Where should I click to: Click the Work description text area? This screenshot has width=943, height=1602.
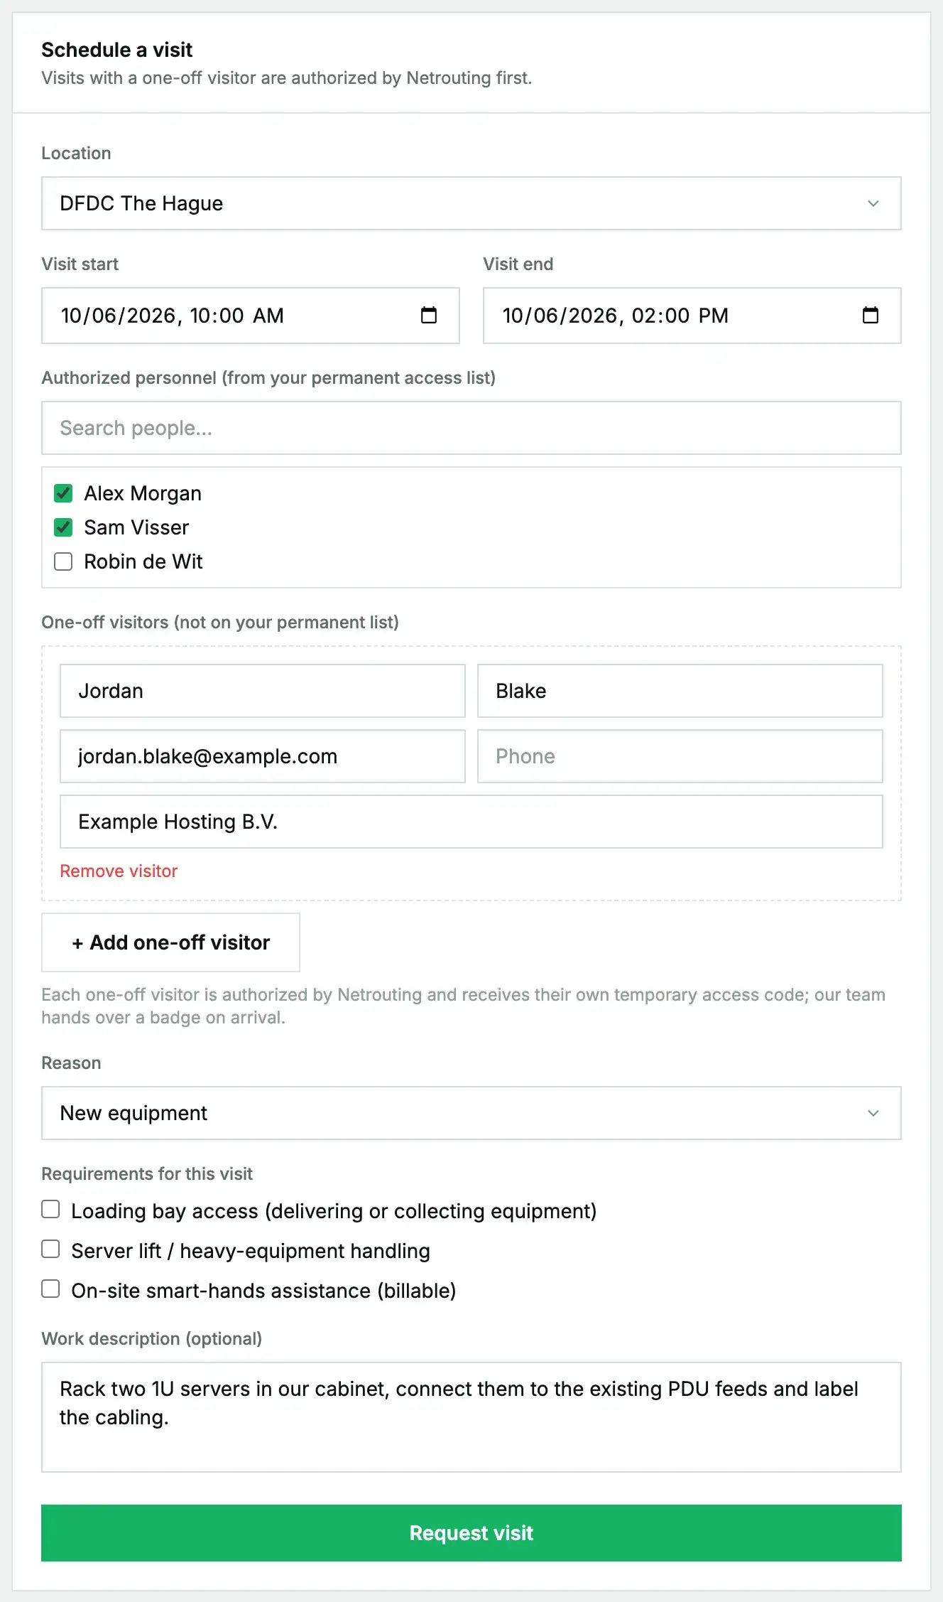tap(471, 1417)
